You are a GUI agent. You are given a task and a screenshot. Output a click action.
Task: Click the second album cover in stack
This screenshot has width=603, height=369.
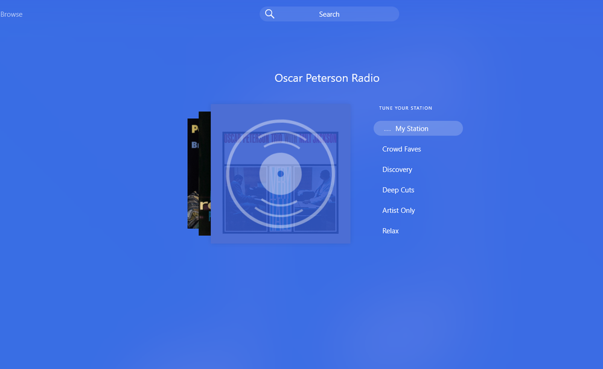click(205, 174)
